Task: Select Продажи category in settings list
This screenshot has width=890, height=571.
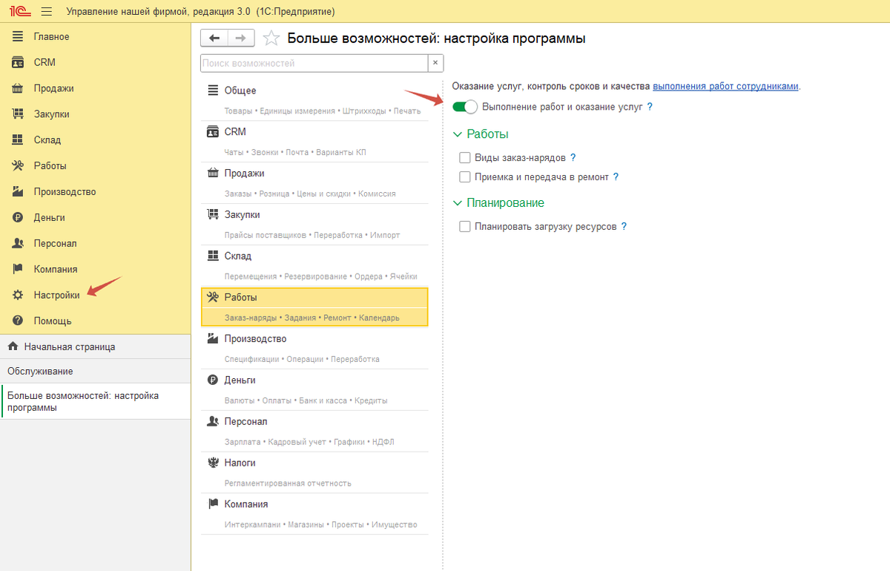Action: (315, 183)
